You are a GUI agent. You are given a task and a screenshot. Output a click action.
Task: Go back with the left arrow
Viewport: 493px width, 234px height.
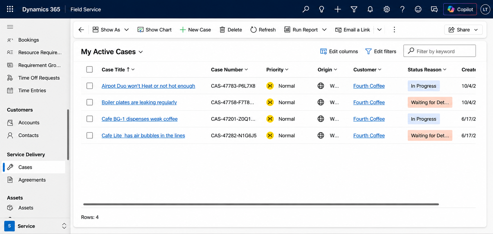coord(81,30)
